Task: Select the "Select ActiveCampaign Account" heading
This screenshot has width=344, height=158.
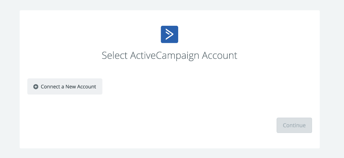Action: pos(169,55)
